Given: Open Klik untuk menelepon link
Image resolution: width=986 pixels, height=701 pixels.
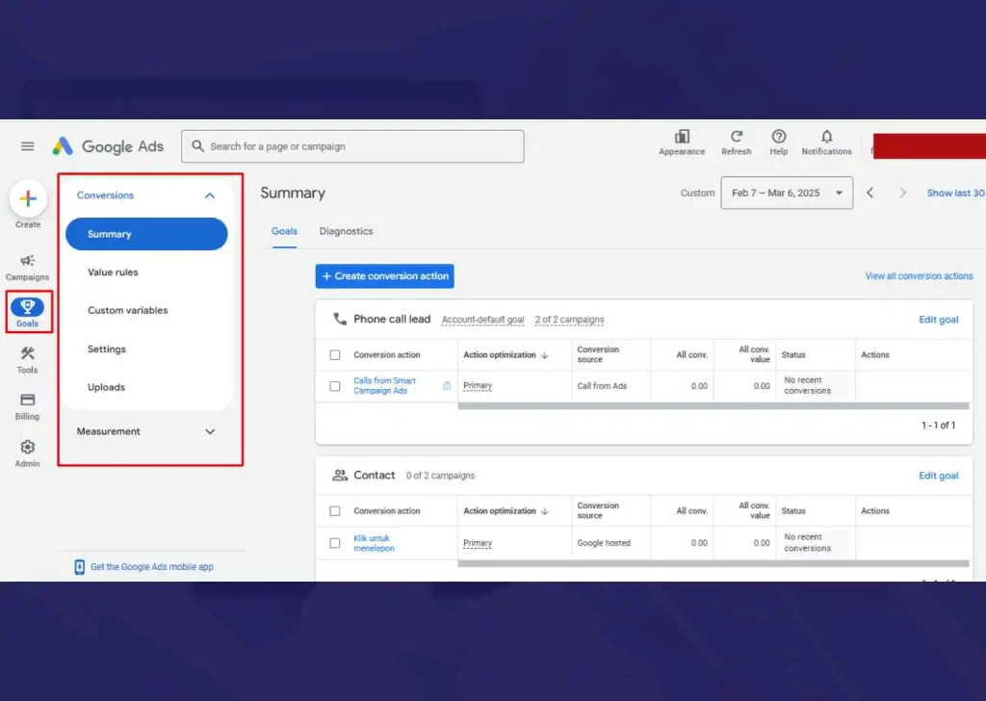Looking at the screenshot, I should [374, 542].
